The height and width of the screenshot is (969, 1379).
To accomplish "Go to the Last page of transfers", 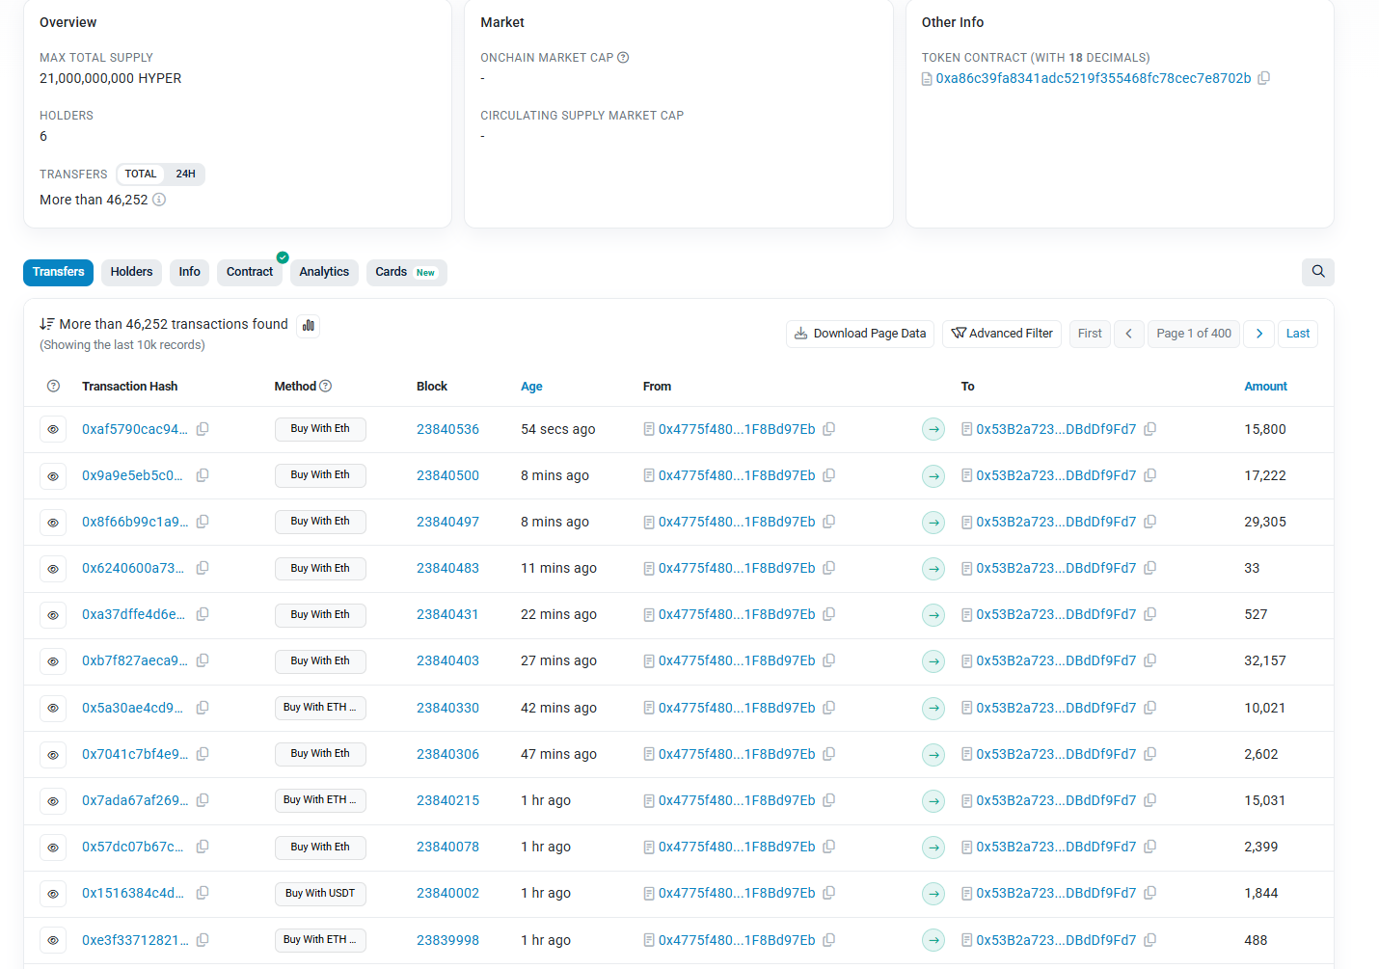I will 1297,333.
